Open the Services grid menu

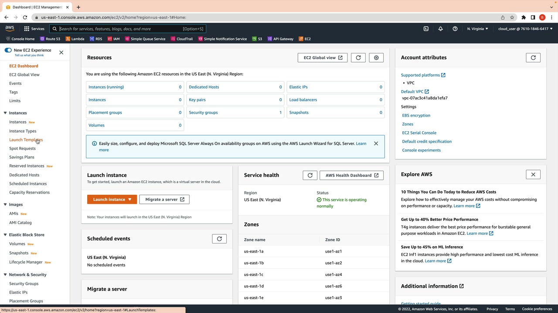pyautogui.click(x=34, y=29)
